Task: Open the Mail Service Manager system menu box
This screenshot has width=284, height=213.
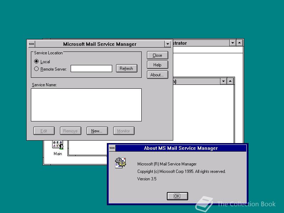Action: tap(32, 44)
